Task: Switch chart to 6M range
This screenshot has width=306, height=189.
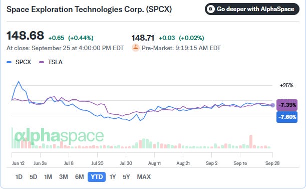Action: tap(80, 177)
